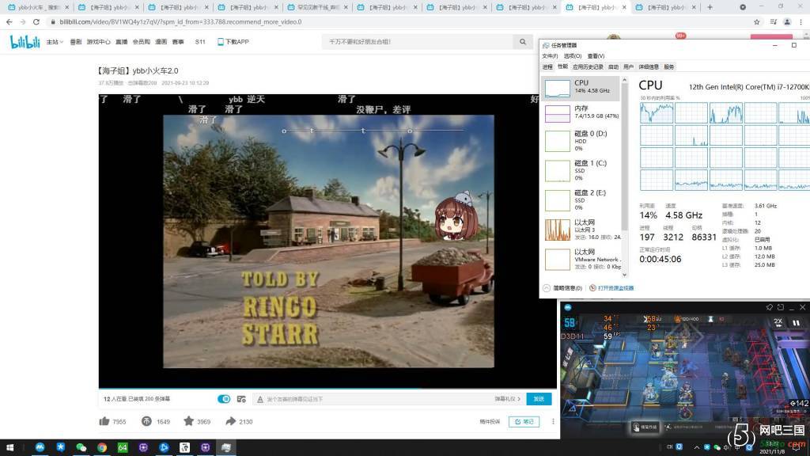Viewport: 810px width, 456px height.
Task: Open Chrome from the taskbar
Action: (x=102, y=447)
